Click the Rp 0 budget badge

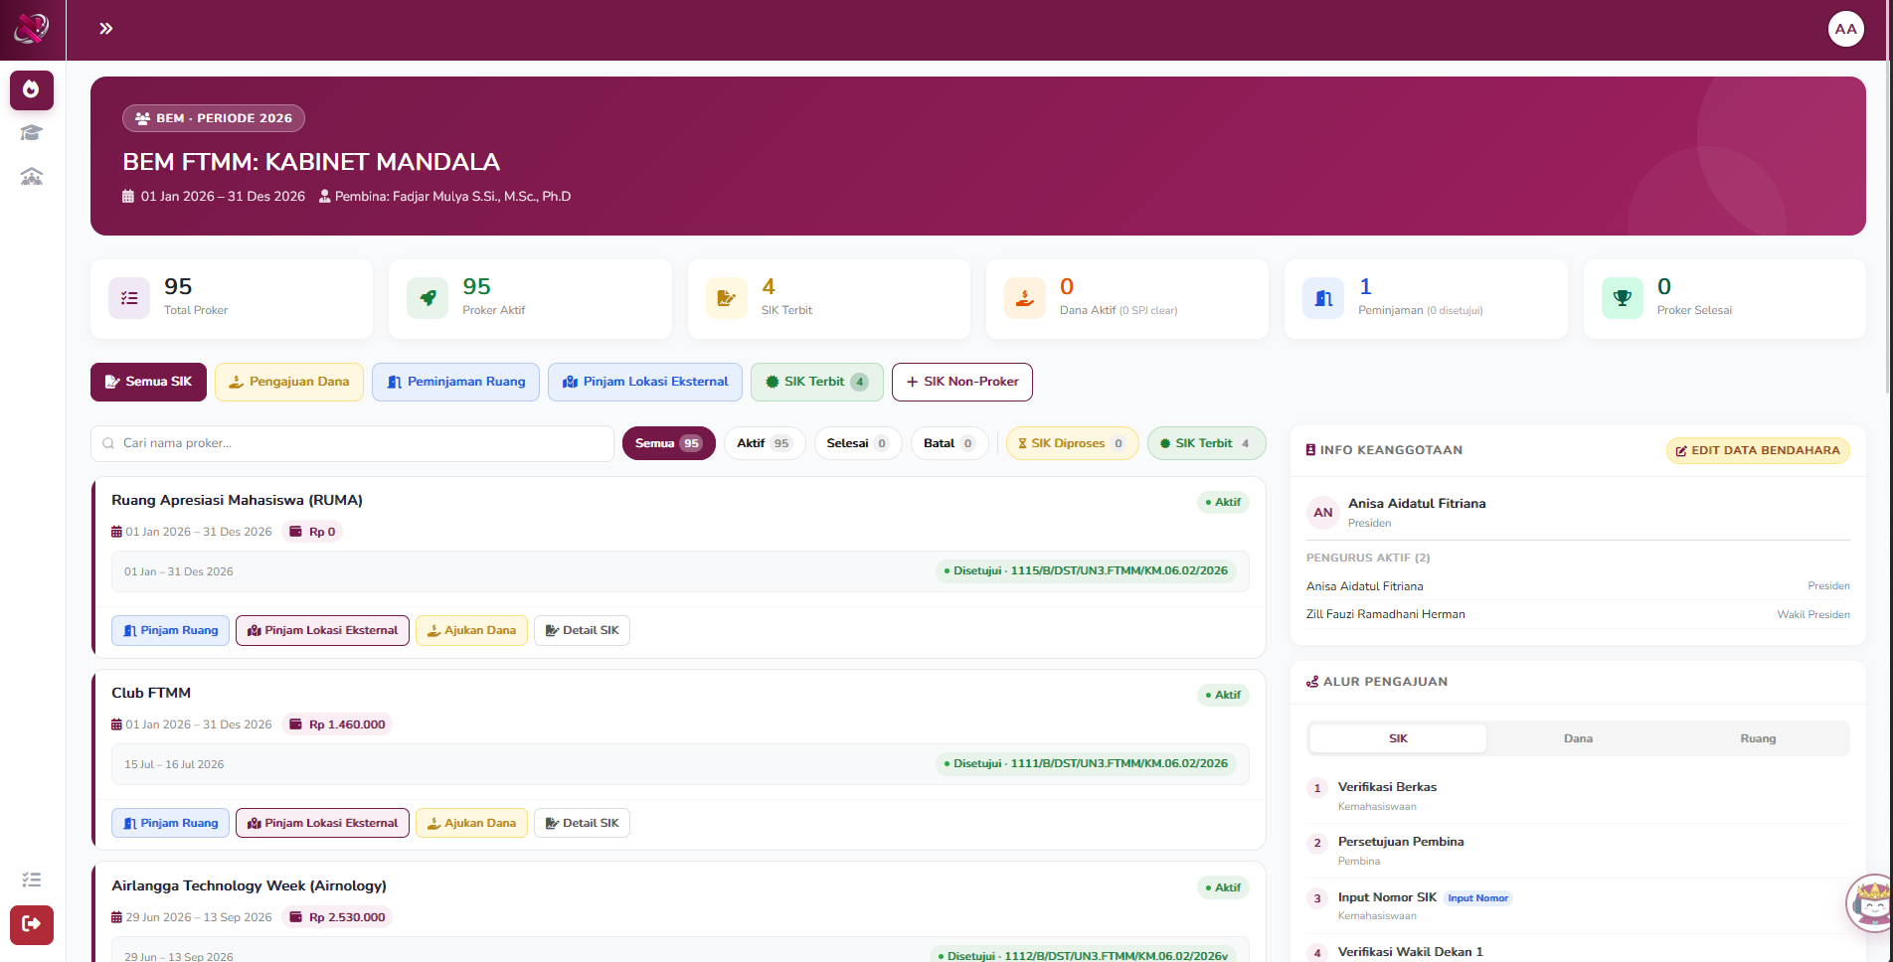[x=312, y=532]
